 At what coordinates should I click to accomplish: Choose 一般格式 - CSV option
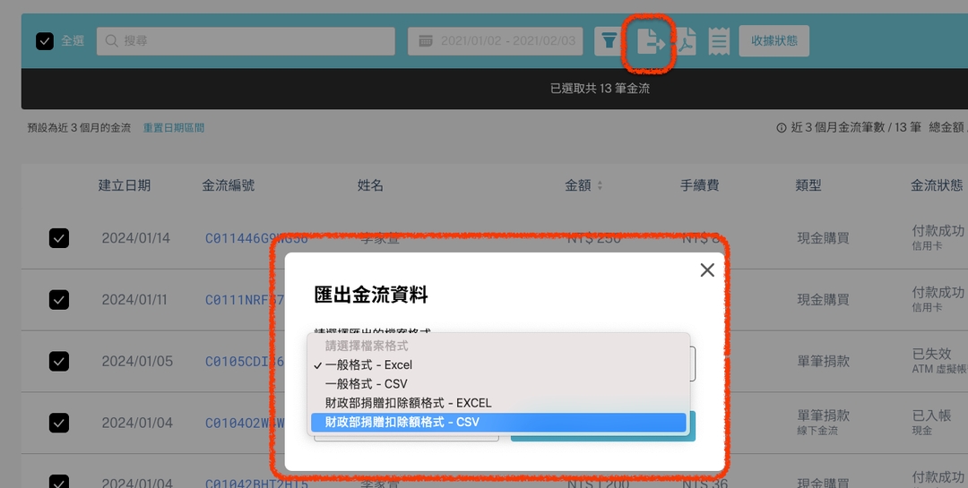498,384
